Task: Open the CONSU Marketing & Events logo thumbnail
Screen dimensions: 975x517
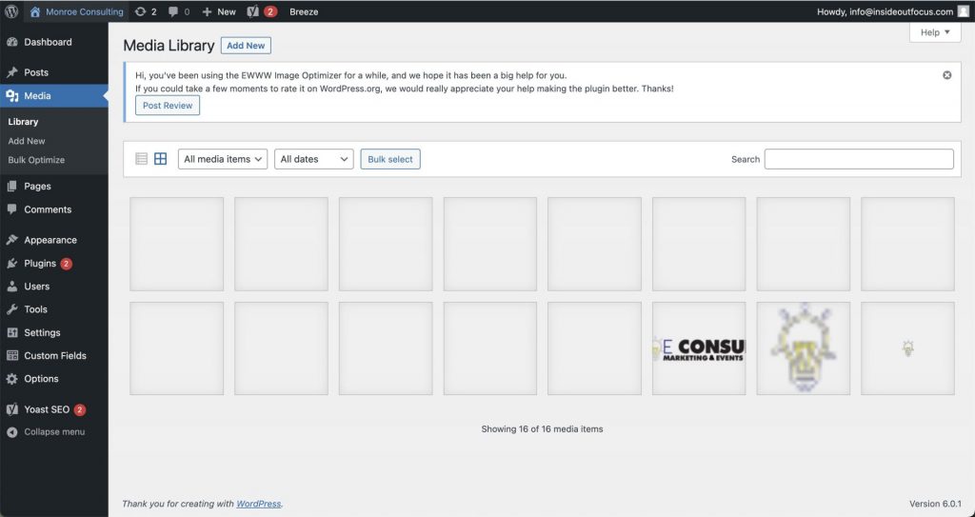Action: pyautogui.click(x=699, y=348)
